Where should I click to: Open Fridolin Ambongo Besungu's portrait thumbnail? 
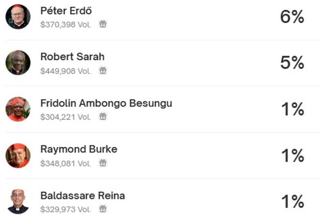(18, 109)
